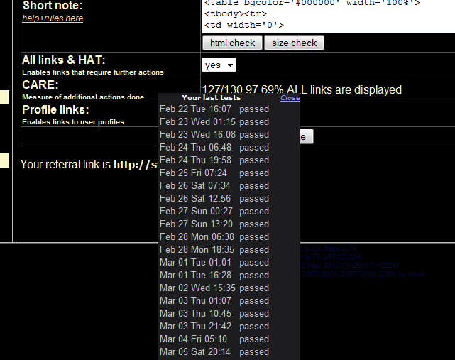455x360 pixels.
Task: Click the Feb 25 Fri 07:24 test row
Action: point(214,173)
